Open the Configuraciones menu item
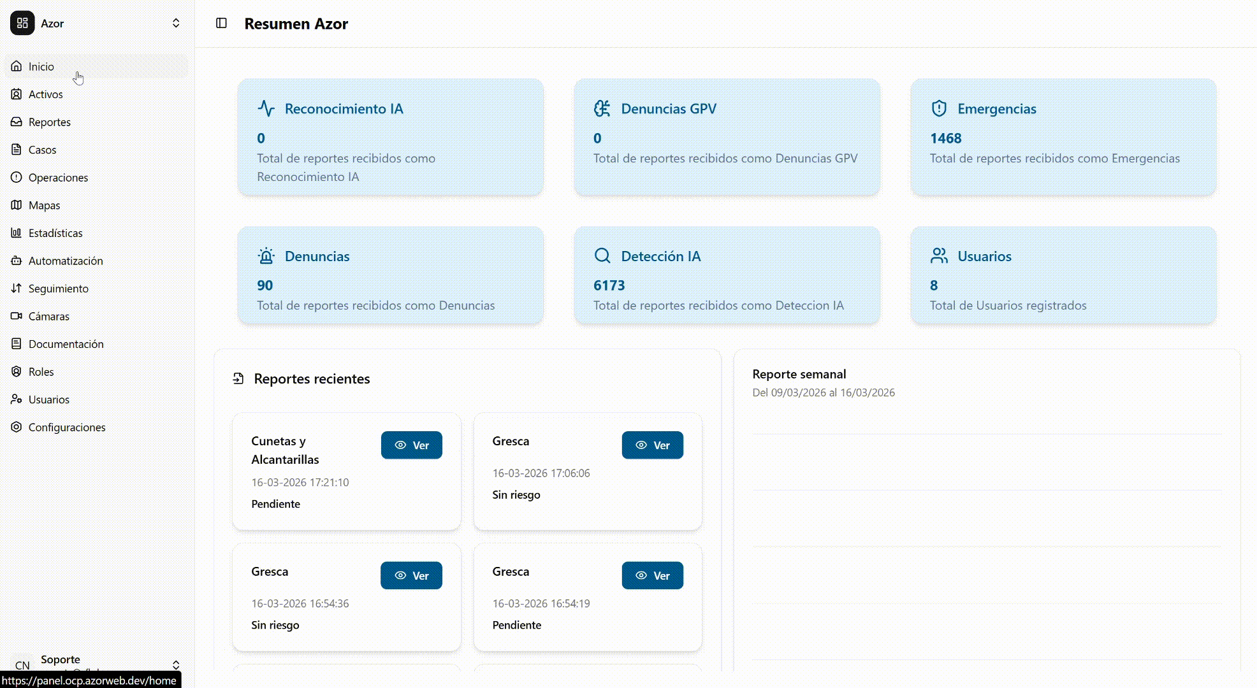1257x688 pixels. coord(67,427)
